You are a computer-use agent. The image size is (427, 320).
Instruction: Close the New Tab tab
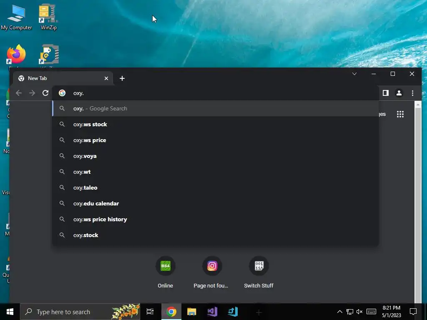(x=106, y=78)
